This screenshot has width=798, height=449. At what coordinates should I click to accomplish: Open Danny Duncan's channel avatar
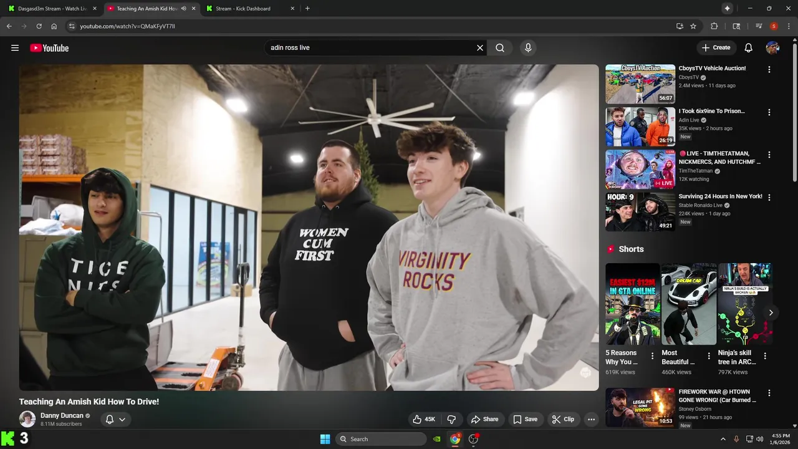pos(27,419)
